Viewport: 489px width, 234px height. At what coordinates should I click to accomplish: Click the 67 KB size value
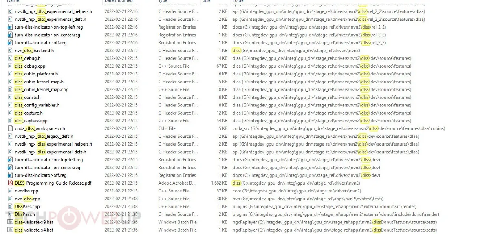tap(222, 66)
